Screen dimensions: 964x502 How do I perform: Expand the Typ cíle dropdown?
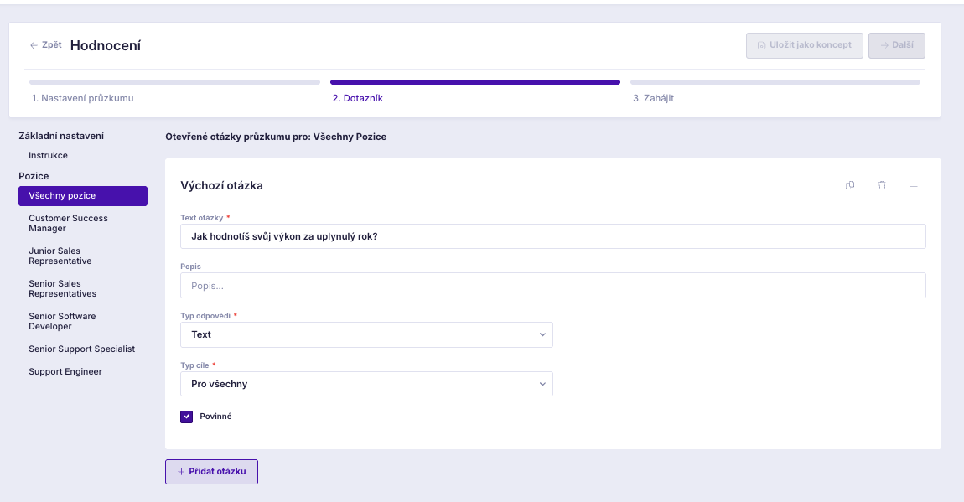pos(366,384)
